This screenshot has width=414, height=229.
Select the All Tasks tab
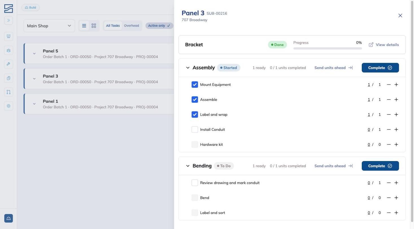(x=113, y=26)
